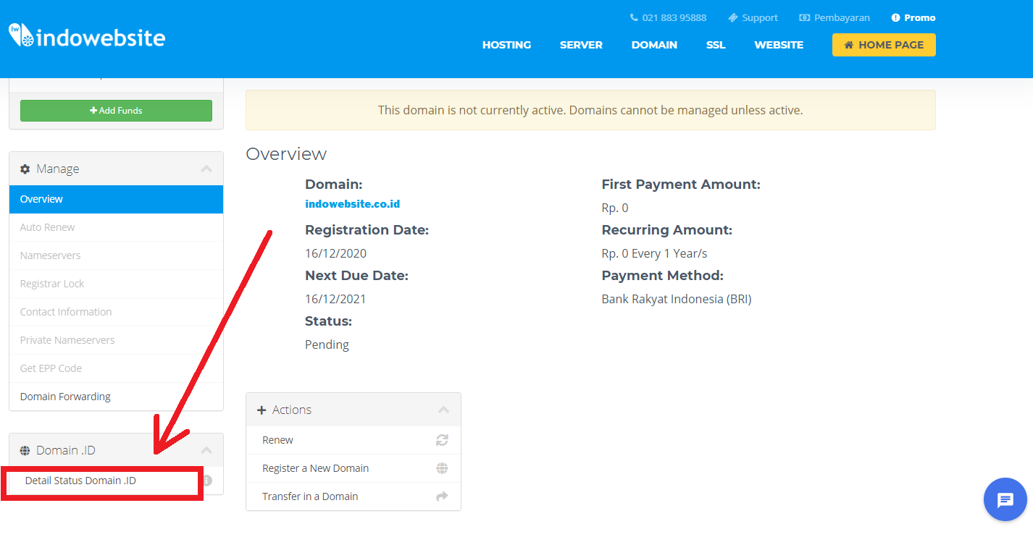Select Nameservers in the Manage sidebar

pos(50,255)
